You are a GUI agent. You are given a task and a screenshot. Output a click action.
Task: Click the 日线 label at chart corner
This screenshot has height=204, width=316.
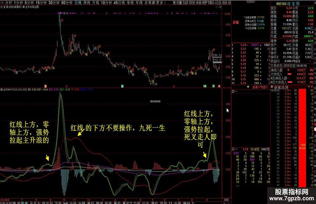(x=226, y=200)
